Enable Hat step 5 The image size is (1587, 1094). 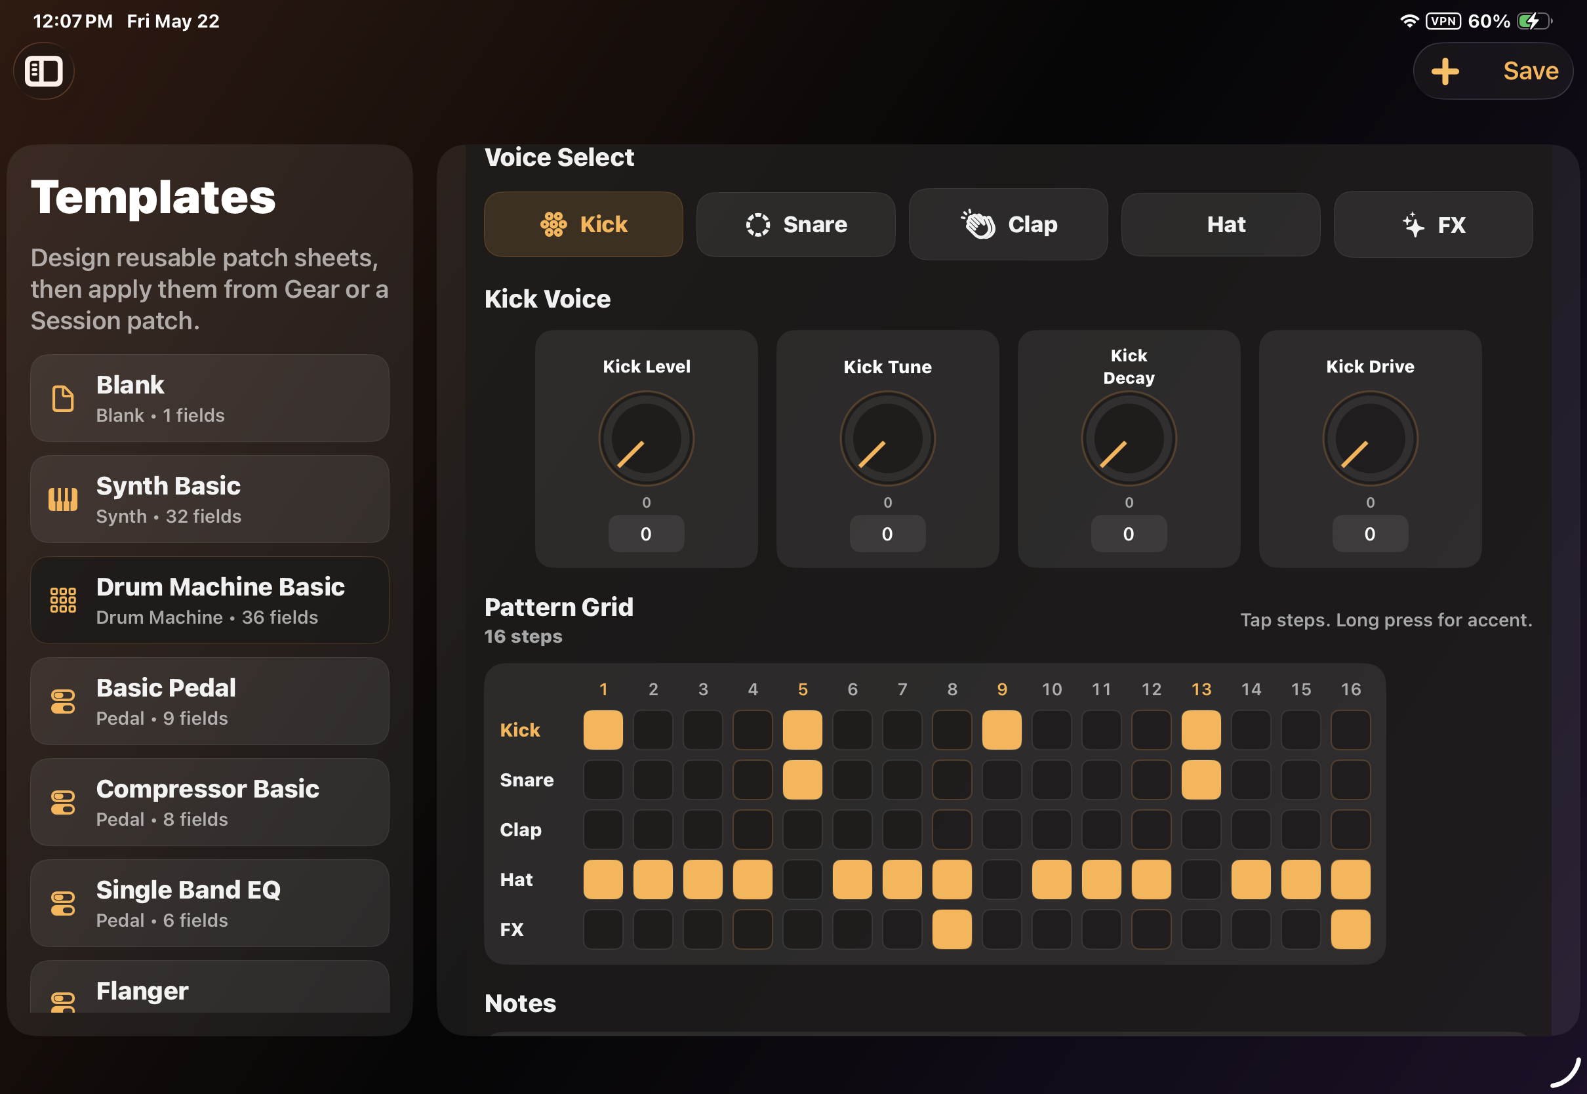pos(803,880)
